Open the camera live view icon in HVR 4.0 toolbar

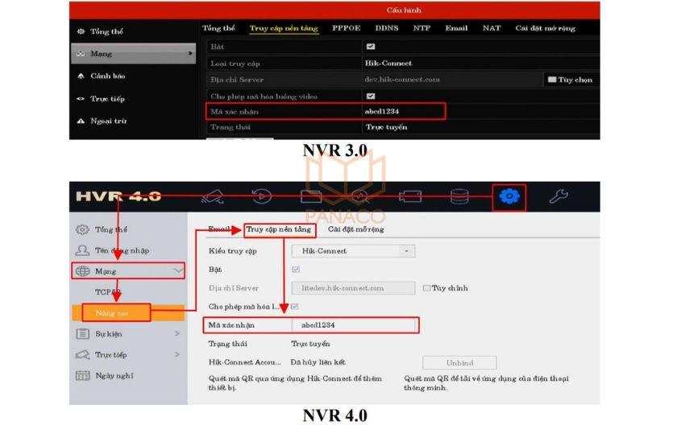pos(213,197)
